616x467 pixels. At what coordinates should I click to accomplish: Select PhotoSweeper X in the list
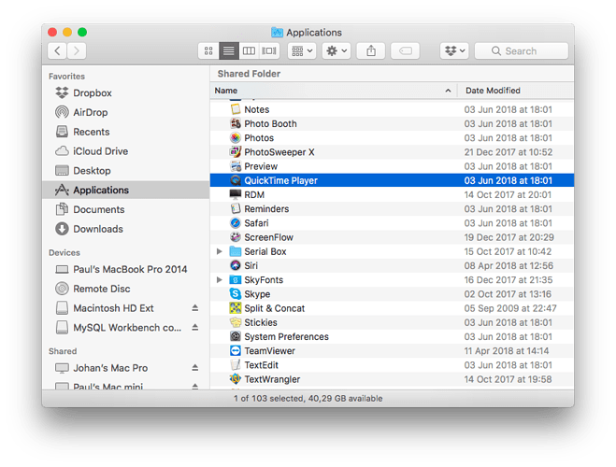point(392,152)
